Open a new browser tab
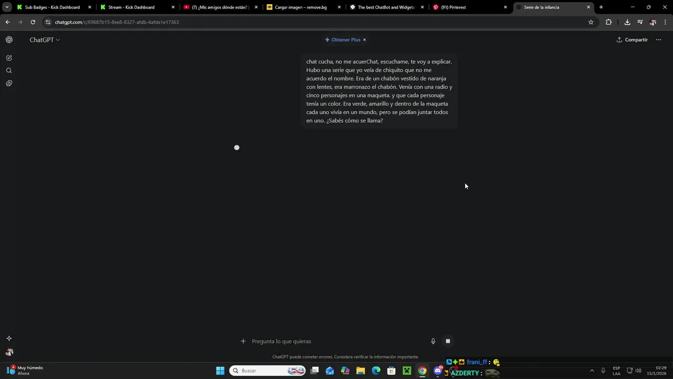This screenshot has width=673, height=379. 601,7
